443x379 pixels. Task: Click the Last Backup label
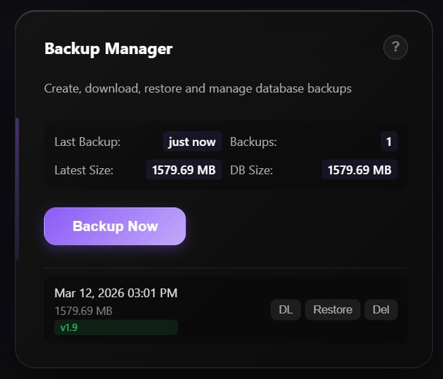(x=87, y=142)
